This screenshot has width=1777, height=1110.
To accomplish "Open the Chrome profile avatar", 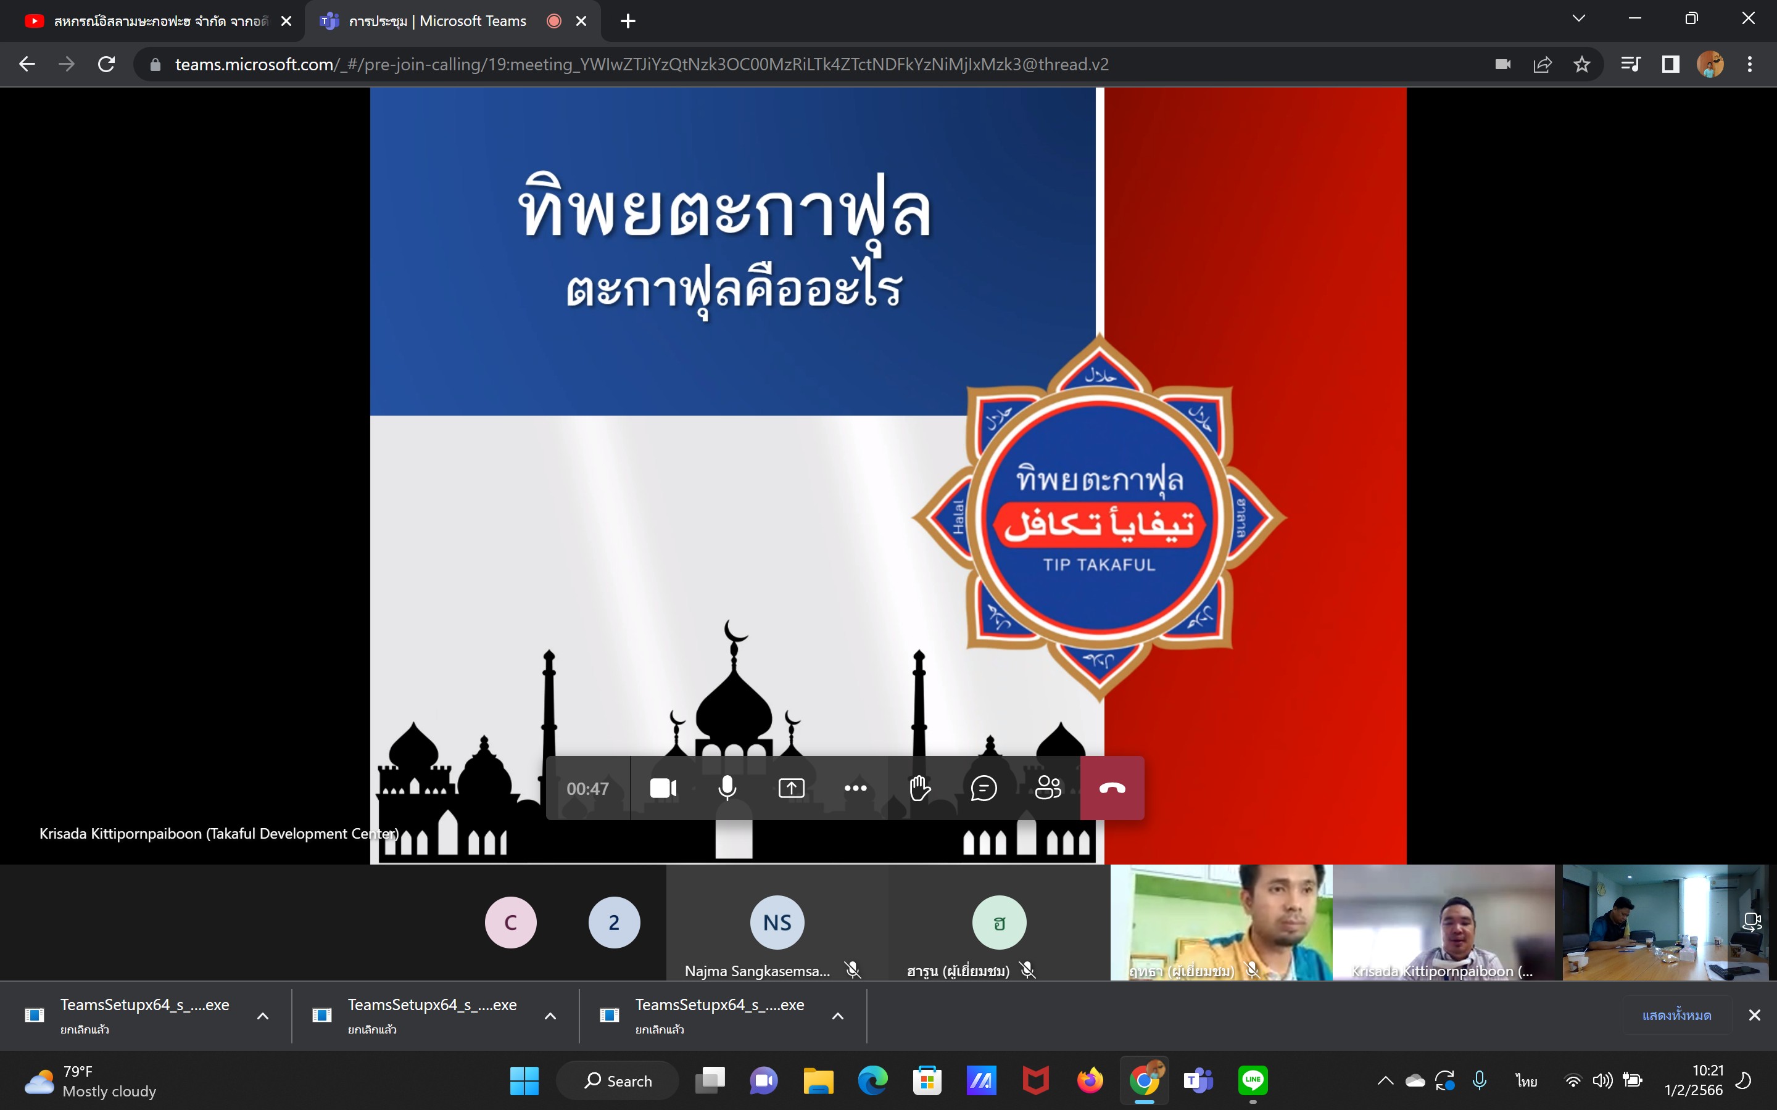I will click(1710, 65).
